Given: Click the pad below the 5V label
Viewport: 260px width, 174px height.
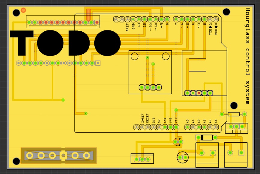Looking at the screenshot, I should click(159, 127).
